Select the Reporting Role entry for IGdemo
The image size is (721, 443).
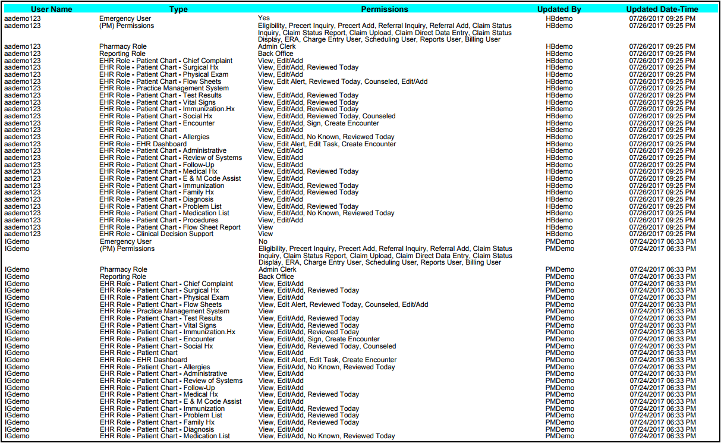click(x=123, y=277)
